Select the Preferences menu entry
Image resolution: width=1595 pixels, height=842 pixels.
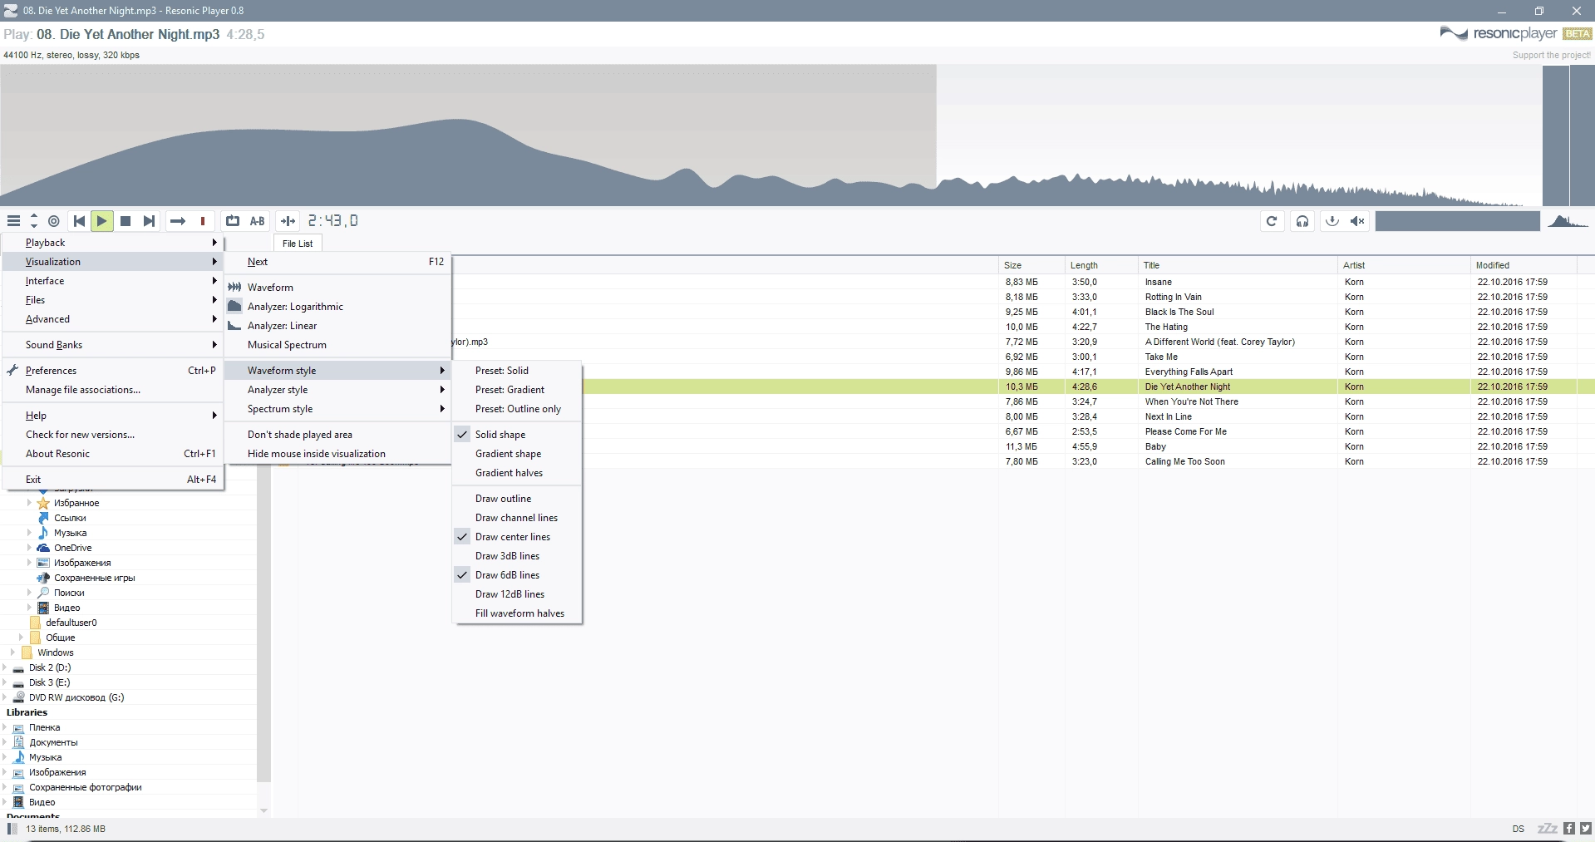(x=113, y=371)
